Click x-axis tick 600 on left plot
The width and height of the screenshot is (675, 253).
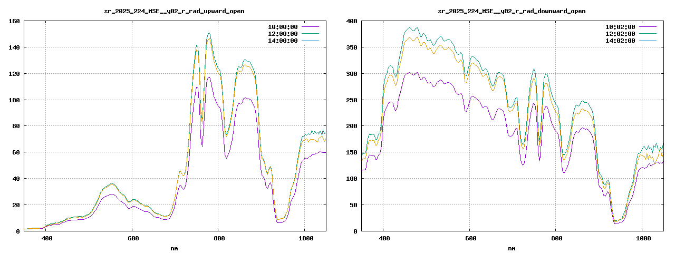click(133, 239)
